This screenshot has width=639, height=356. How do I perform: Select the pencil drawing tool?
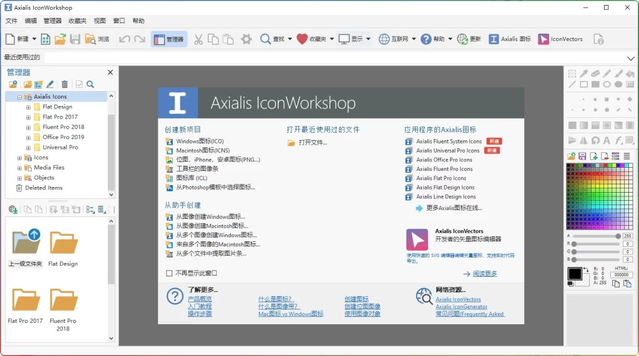pos(607,74)
